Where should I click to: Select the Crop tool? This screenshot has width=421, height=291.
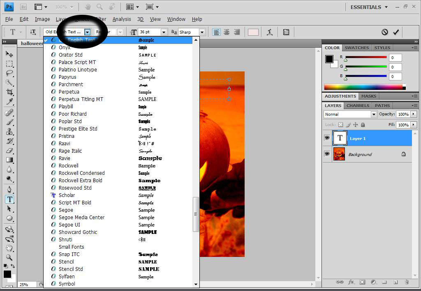(x=10, y=92)
